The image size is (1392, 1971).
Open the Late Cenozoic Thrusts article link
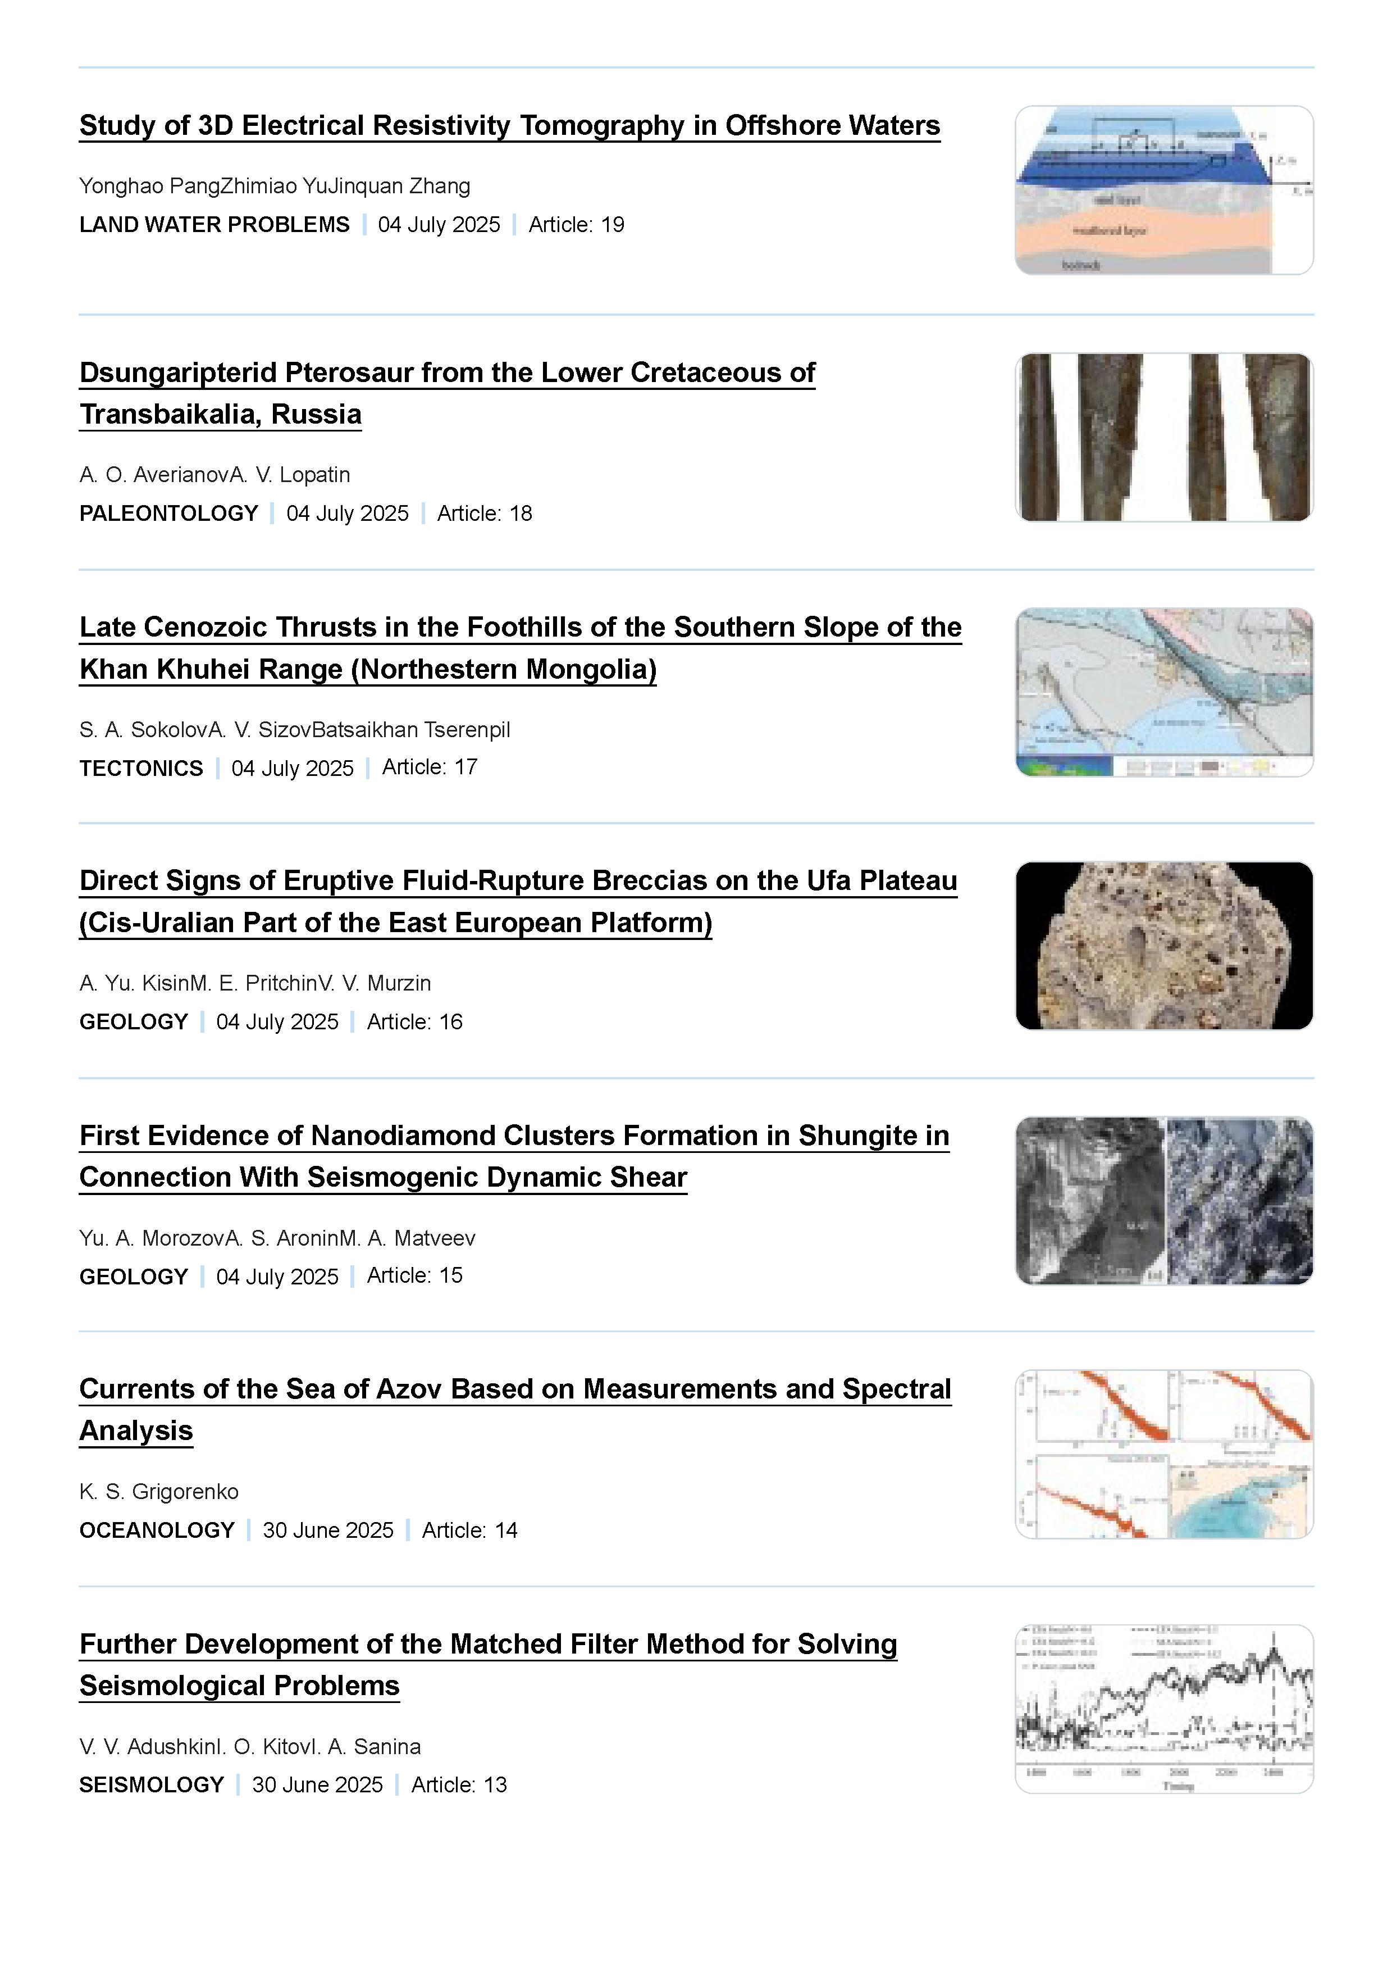pyautogui.click(x=521, y=648)
